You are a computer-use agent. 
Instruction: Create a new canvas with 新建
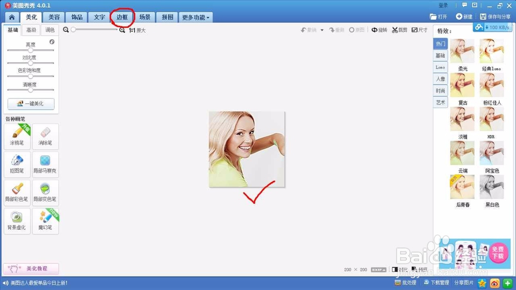point(464,16)
